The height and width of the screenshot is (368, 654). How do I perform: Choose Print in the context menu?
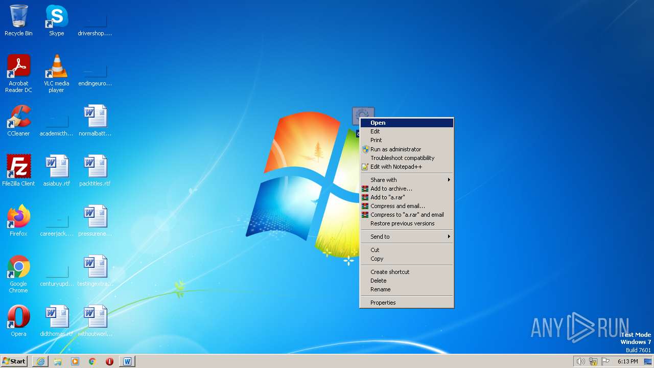[x=407, y=140]
